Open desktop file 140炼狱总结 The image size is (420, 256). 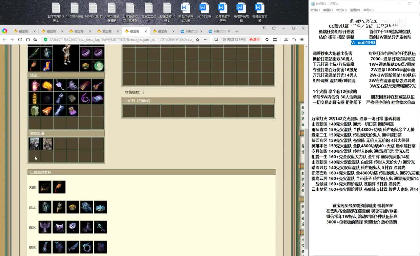(74, 11)
